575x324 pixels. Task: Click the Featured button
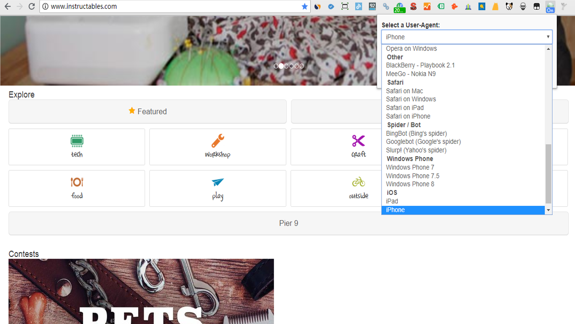148,111
